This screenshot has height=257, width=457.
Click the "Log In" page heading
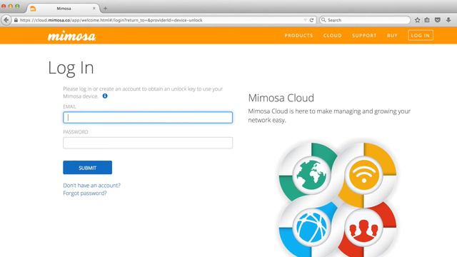(71, 69)
